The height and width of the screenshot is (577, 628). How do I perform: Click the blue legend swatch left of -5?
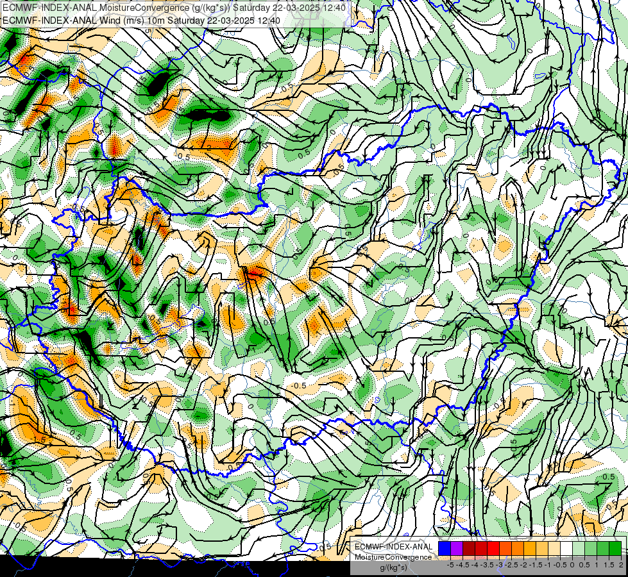point(445,549)
